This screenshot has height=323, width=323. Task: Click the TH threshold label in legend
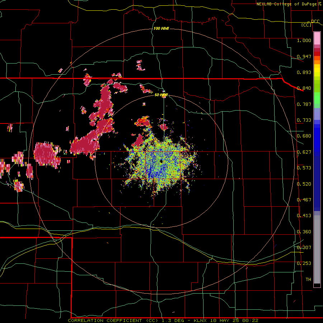click(x=308, y=279)
